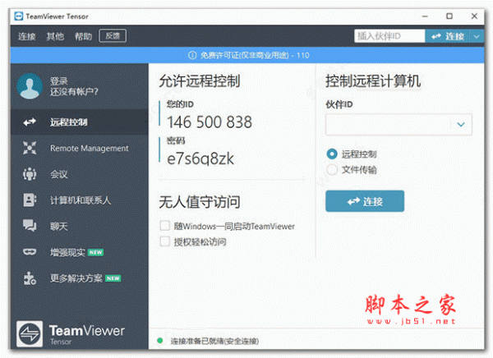Click the TeamViewer Tensor logo at sidebar bottom

30,334
